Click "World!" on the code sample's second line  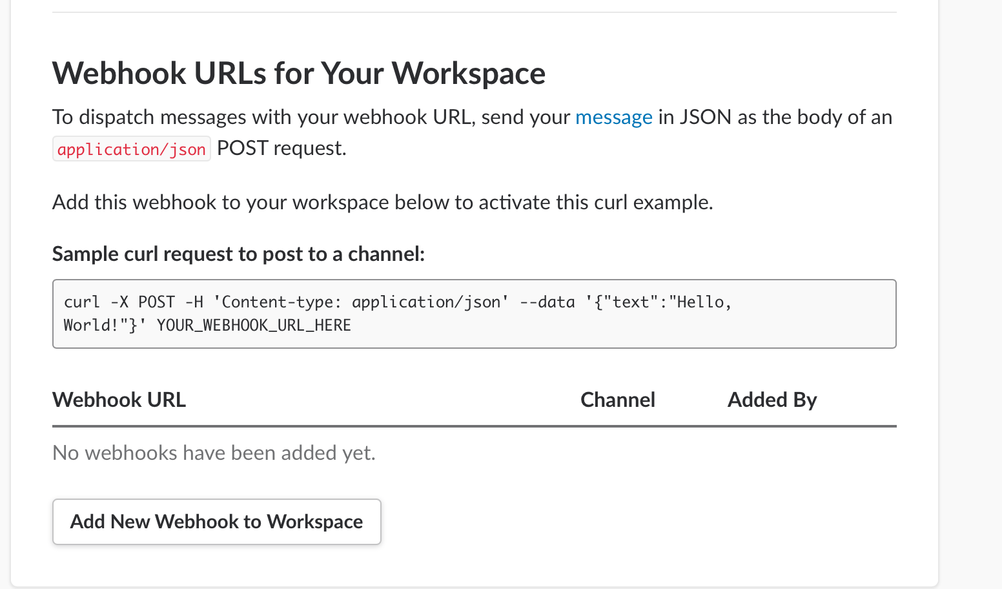point(90,325)
